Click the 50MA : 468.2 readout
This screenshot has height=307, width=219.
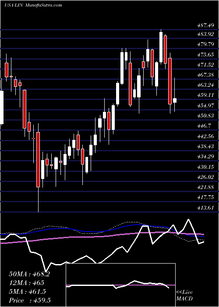pyautogui.click(x=29, y=274)
